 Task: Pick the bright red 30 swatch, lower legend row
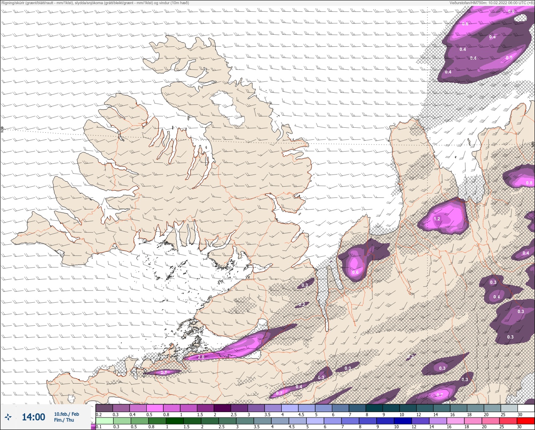525,421
